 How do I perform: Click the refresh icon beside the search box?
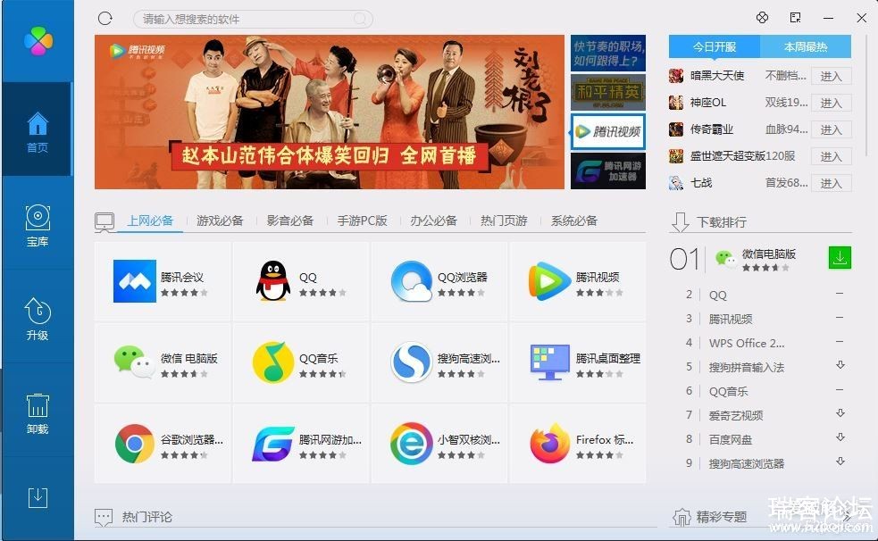105,19
